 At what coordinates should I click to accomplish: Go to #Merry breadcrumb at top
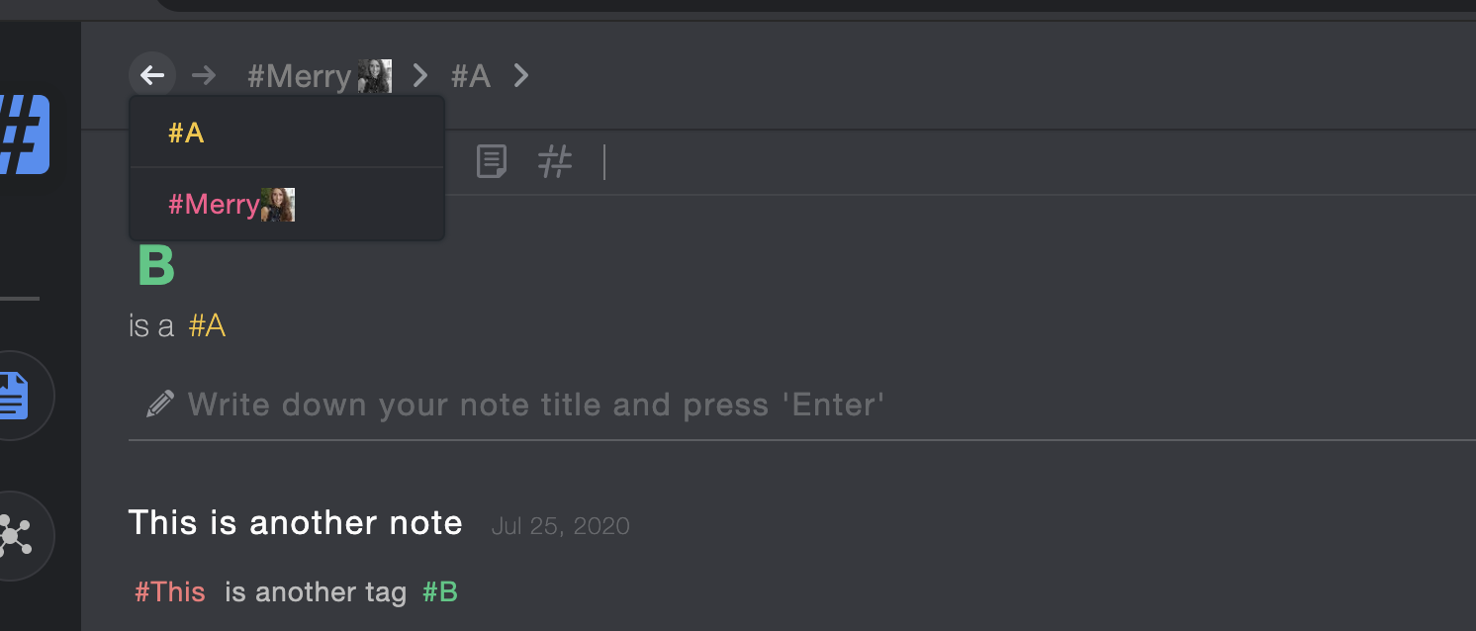(319, 76)
